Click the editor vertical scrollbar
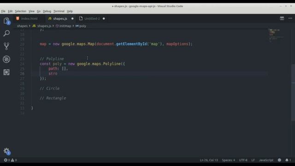295x166 pixels. tap(293, 92)
